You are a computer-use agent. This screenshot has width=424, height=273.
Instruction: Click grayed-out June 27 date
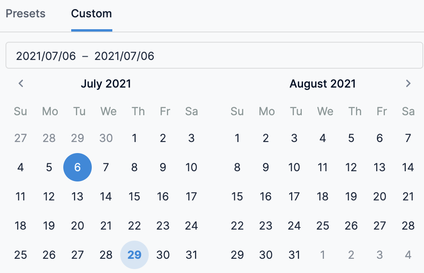[x=21, y=138]
